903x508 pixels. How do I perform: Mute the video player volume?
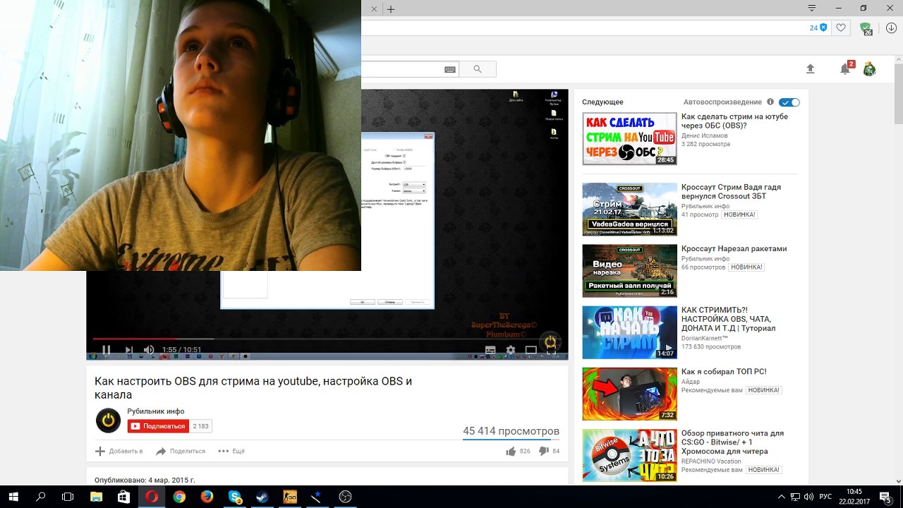click(x=149, y=350)
